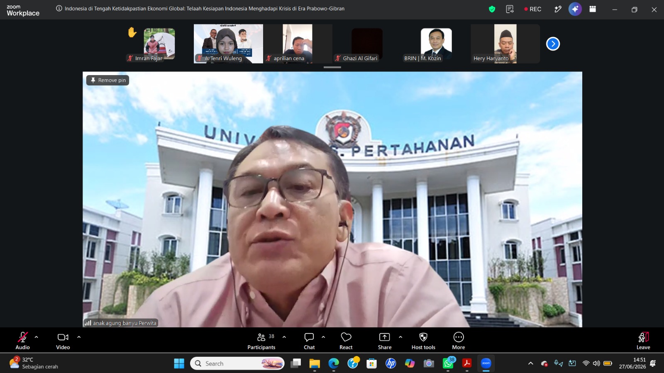Click the meeting title text in the title bar

(205, 8)
